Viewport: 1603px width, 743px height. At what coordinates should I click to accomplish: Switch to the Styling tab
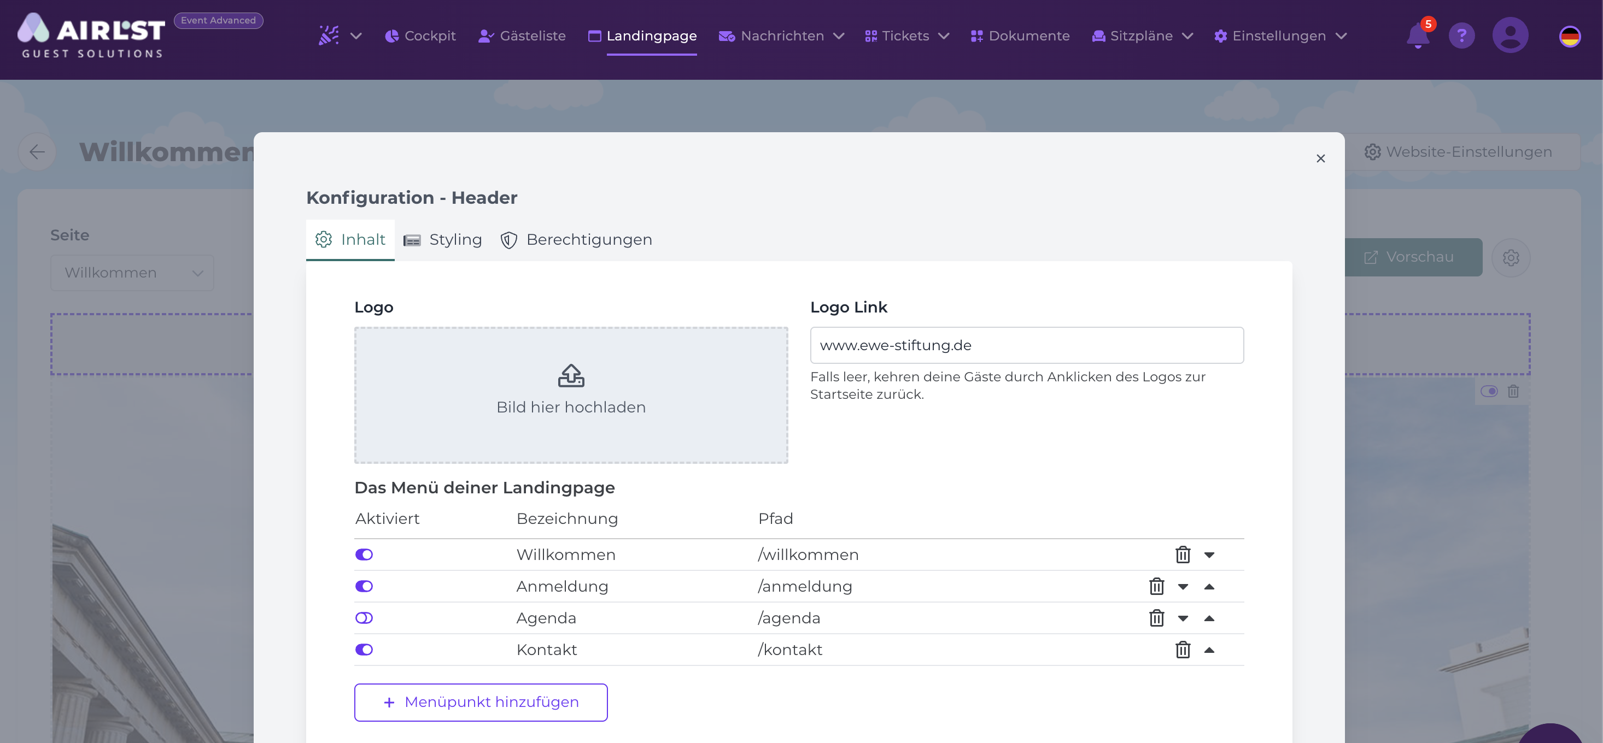point(442,239)
